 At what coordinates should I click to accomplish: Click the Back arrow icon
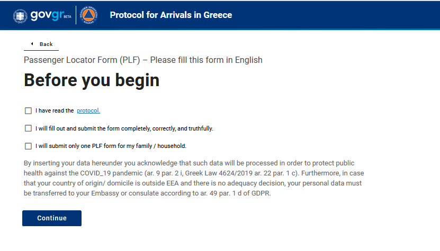(32, 44)
